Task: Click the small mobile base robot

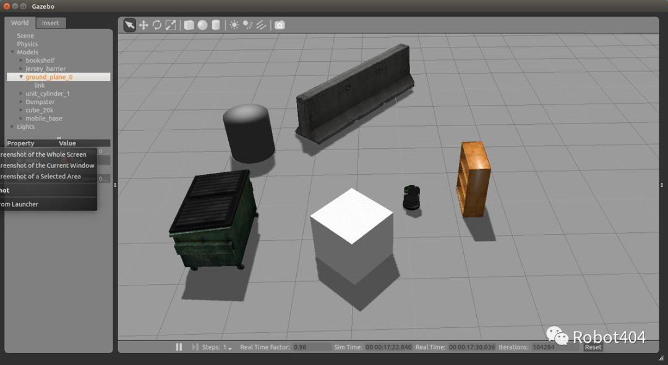Action: point(411,198)
